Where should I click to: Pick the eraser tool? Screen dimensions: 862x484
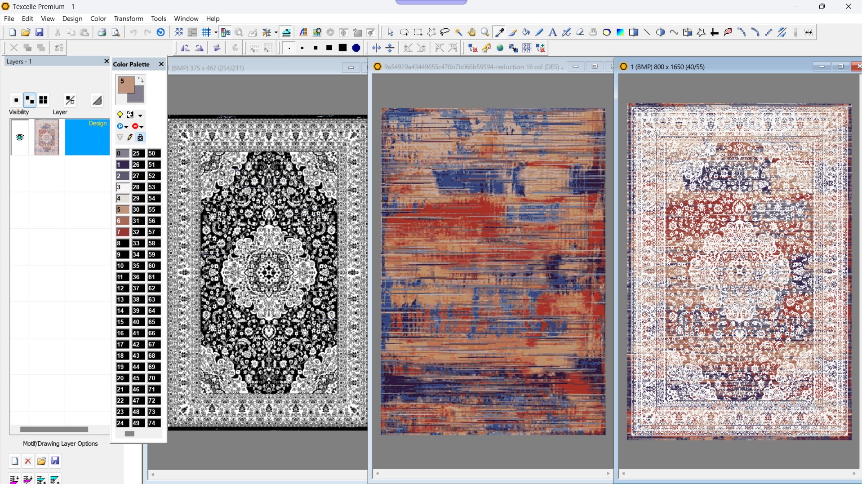pos(580,32)
